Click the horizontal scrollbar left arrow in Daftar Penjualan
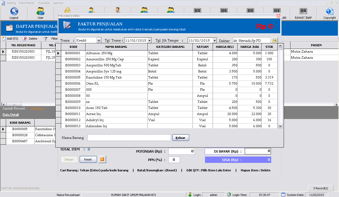339x197 pixels. (4, 104)
